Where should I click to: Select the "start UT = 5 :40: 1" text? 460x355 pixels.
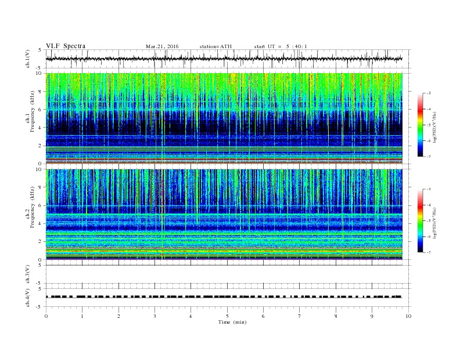click(281, 46)
